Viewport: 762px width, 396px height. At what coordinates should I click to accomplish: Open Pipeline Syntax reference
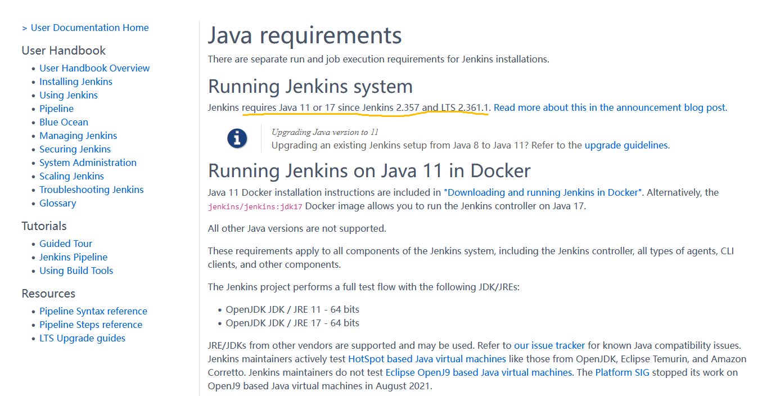[93, 311]
